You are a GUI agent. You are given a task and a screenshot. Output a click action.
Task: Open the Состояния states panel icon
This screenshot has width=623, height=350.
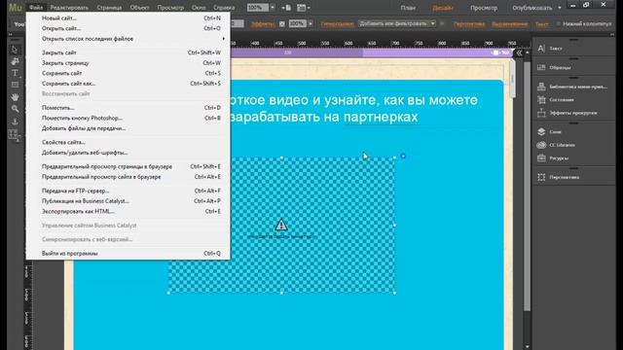[541, 99]
